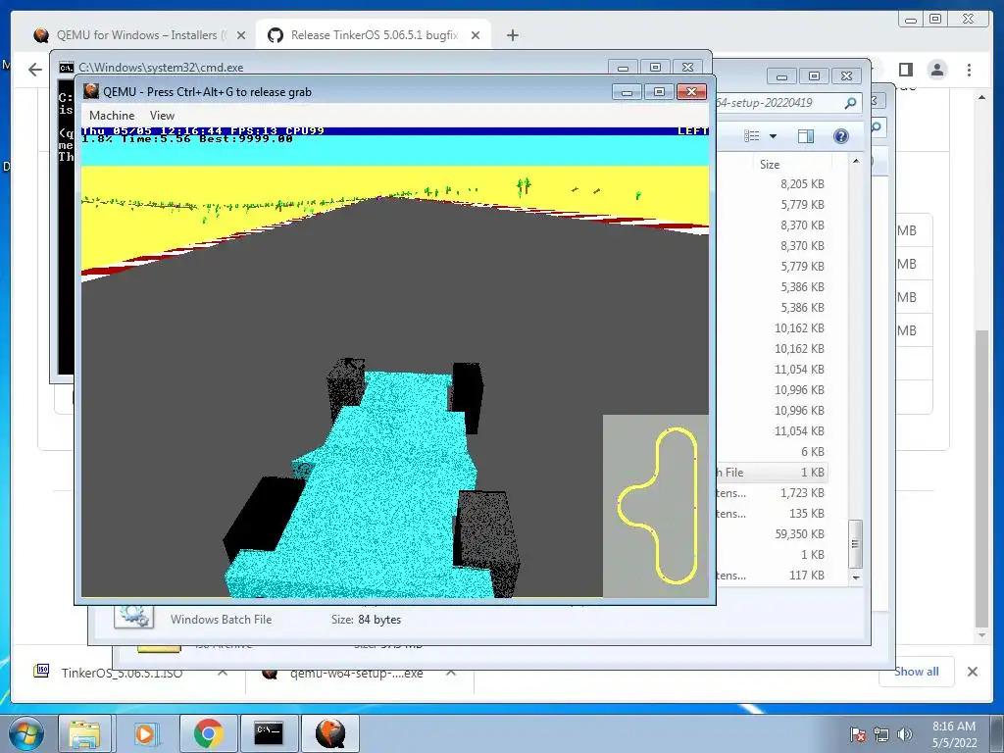Click the Size column header in Explorer
This screenshot has height=753, width=1004.
[770, 165]
